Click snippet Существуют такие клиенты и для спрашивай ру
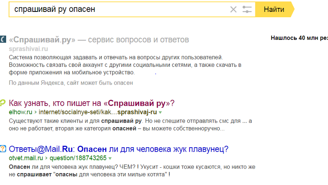 tap(130, 125)
